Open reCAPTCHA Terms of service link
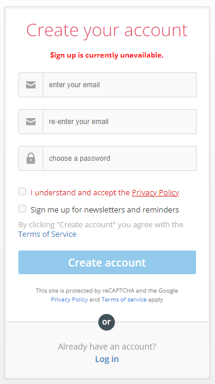The image size is (215, 384). click(124, 300)
